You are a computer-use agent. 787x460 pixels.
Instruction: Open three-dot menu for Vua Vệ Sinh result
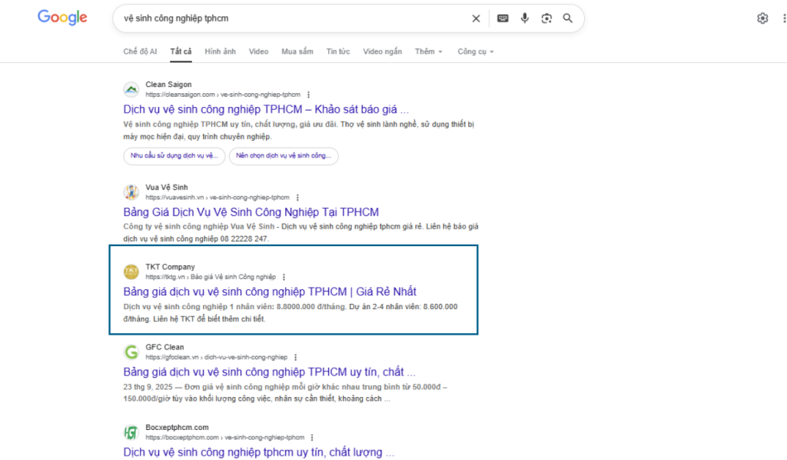click(x=297, y=198)
